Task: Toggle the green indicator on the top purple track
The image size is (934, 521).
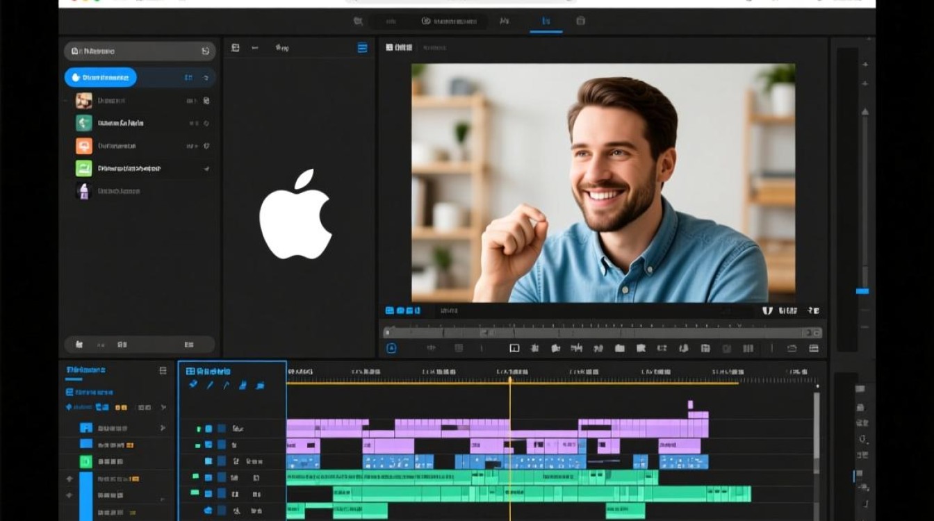Action: point(199,429)
